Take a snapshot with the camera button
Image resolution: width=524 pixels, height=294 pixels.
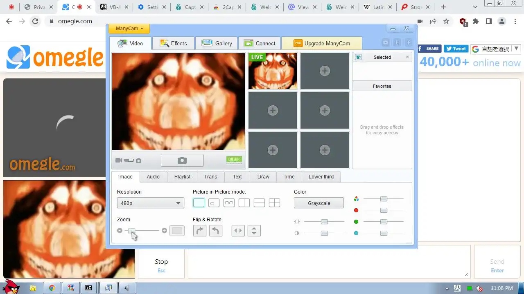(182, 160)
